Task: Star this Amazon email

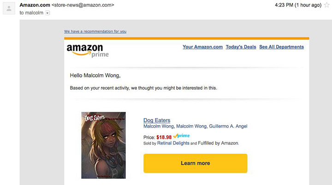Action: (x=326, y=5)
